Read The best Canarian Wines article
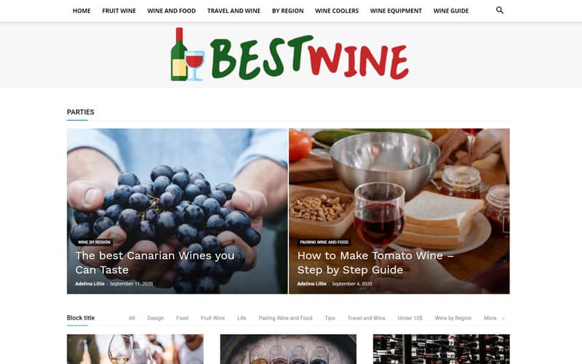This screenshot has width=582, height=364. click(155, 263)
